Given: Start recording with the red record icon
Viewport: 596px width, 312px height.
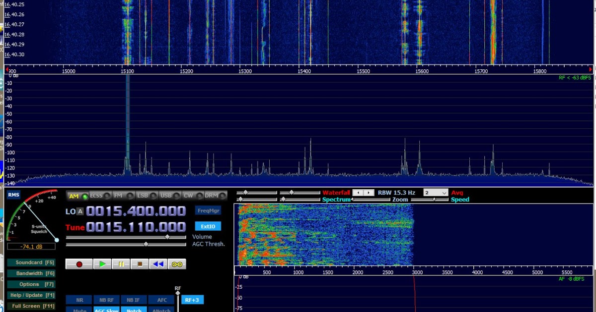Looking at the screenshot, I should tap(78, 263).
